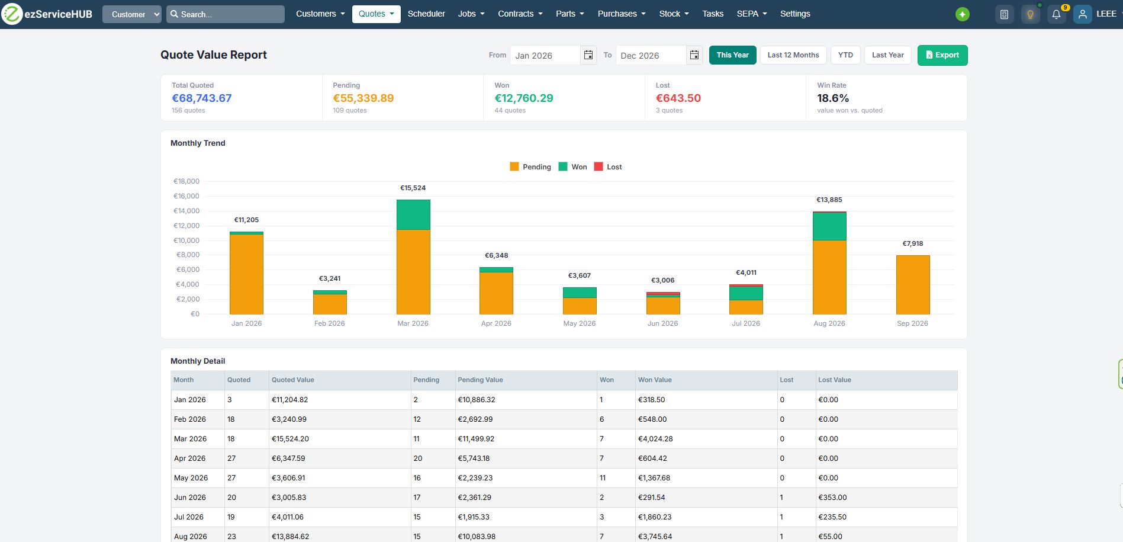
Task: Select the Last 12 Months range
Action: coord(793,55)
